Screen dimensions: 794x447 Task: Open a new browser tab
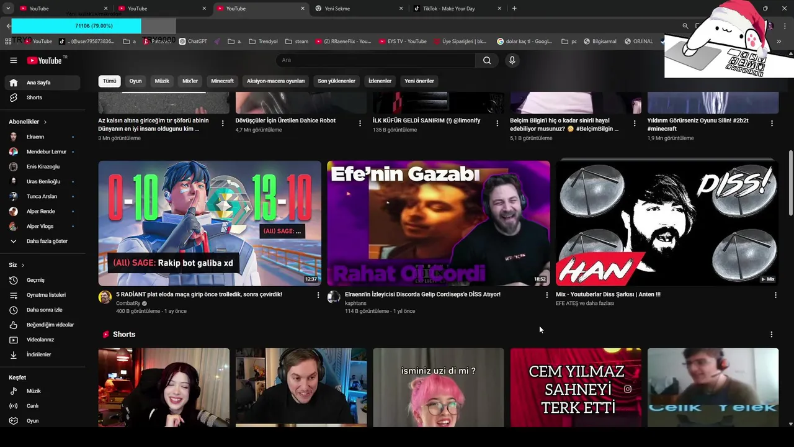pos(514,9)
